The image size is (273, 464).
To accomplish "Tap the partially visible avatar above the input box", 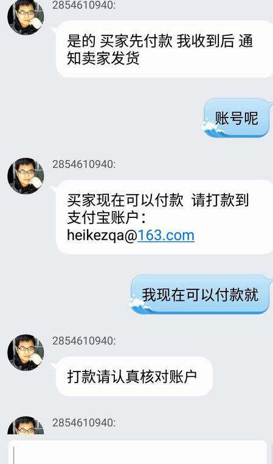I will (26, 425).
